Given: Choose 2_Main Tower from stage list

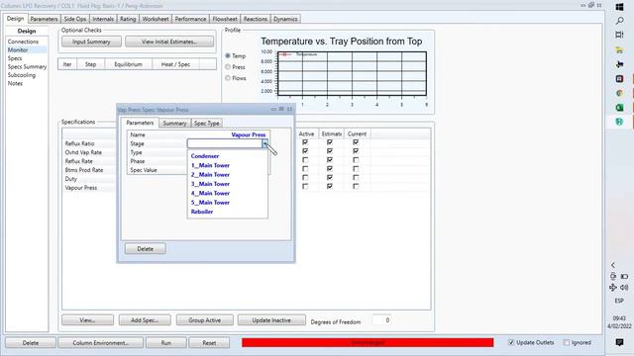Looking at the screenshot, I should pos(210,174).
